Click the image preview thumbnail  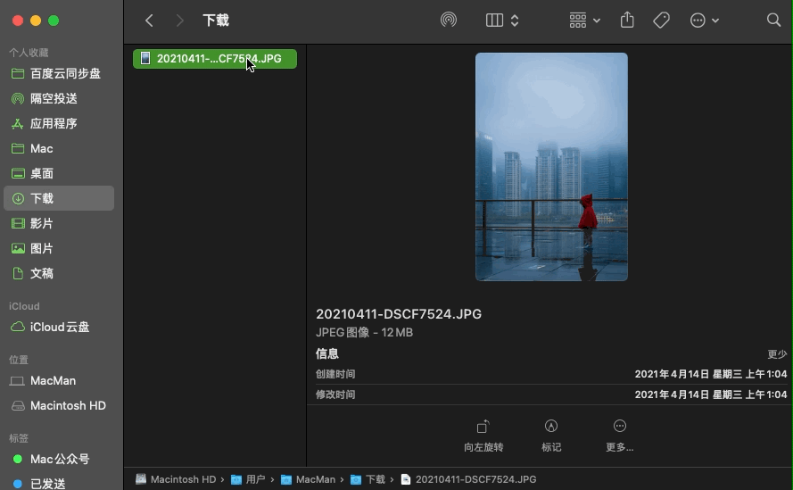(551, 167)
